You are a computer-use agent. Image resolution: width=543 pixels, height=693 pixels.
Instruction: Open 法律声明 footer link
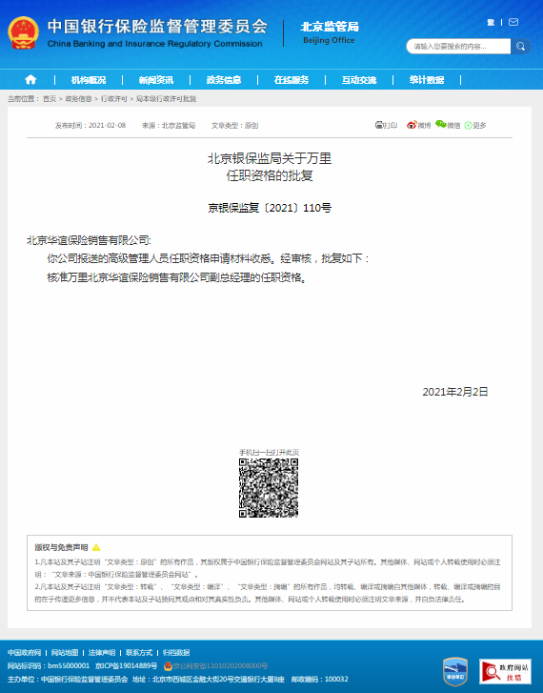pos(102,653)
